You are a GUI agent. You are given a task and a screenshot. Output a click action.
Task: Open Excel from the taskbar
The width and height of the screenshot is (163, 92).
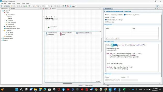tap(124, 89)
